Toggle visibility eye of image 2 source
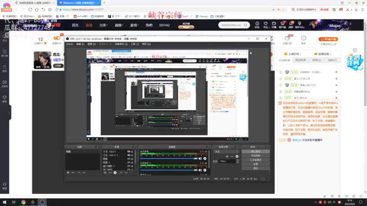This screenshot has height=206, width=367. [x=129, y=163]
